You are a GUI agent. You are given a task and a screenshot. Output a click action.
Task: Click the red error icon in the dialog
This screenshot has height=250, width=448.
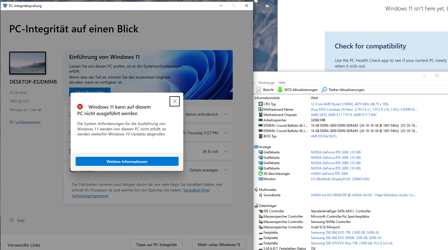click(x=80, y=106)
